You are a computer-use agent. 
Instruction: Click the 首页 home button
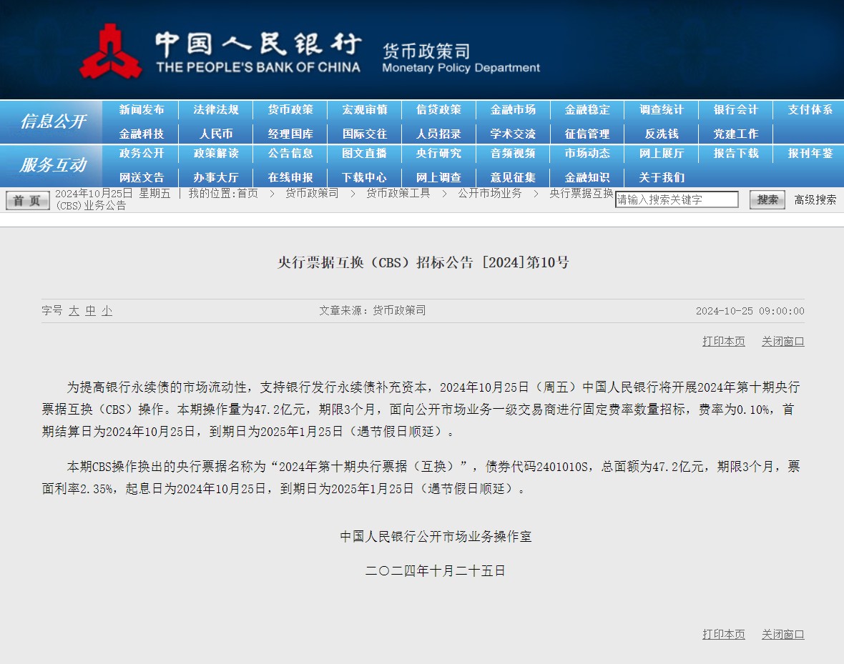point(27,200)
